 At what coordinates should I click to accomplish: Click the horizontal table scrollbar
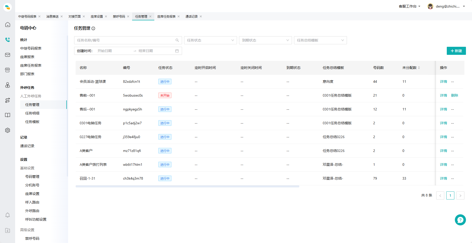point(187,186)
